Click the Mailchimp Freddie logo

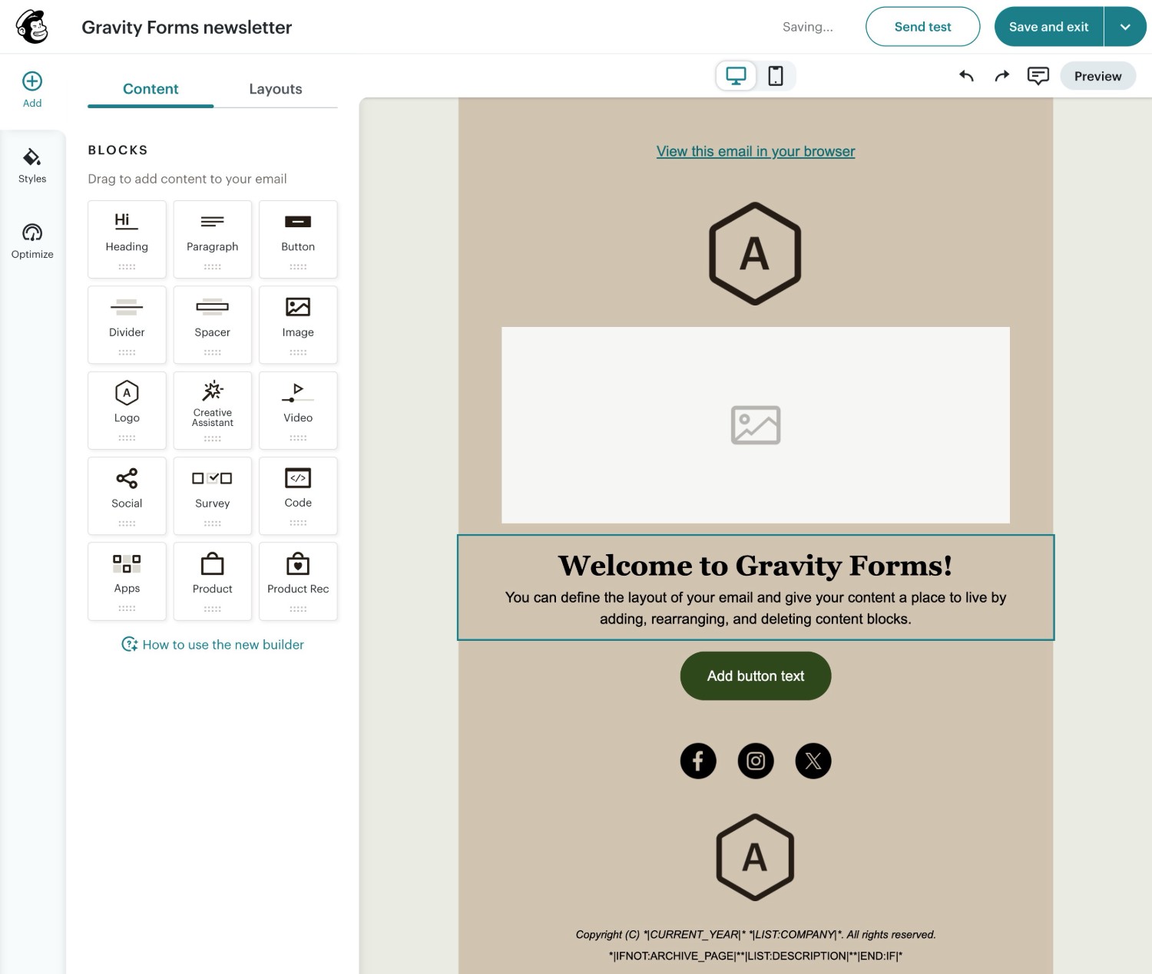coord(32,27)
